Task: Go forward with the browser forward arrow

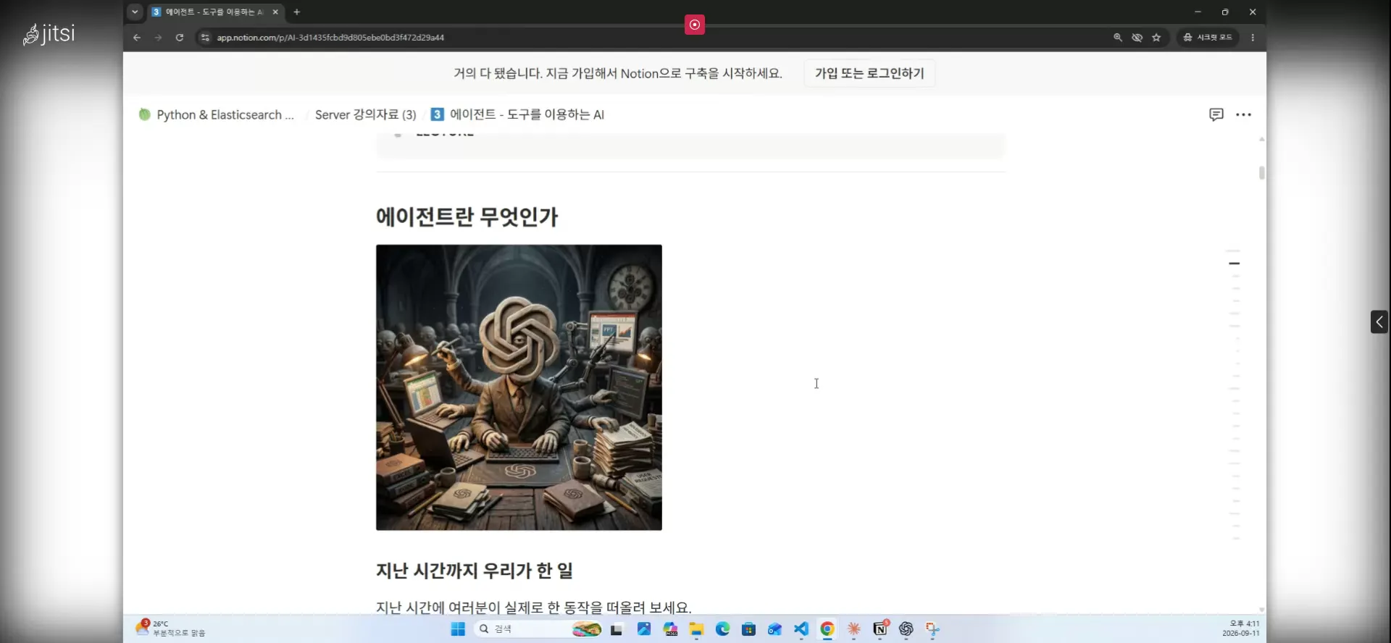Action: pyautogui.click(x=158, y=38)
